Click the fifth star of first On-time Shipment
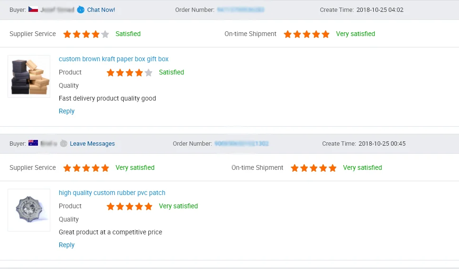This screenshot has height=269, width=459. [x=325, y=34]
